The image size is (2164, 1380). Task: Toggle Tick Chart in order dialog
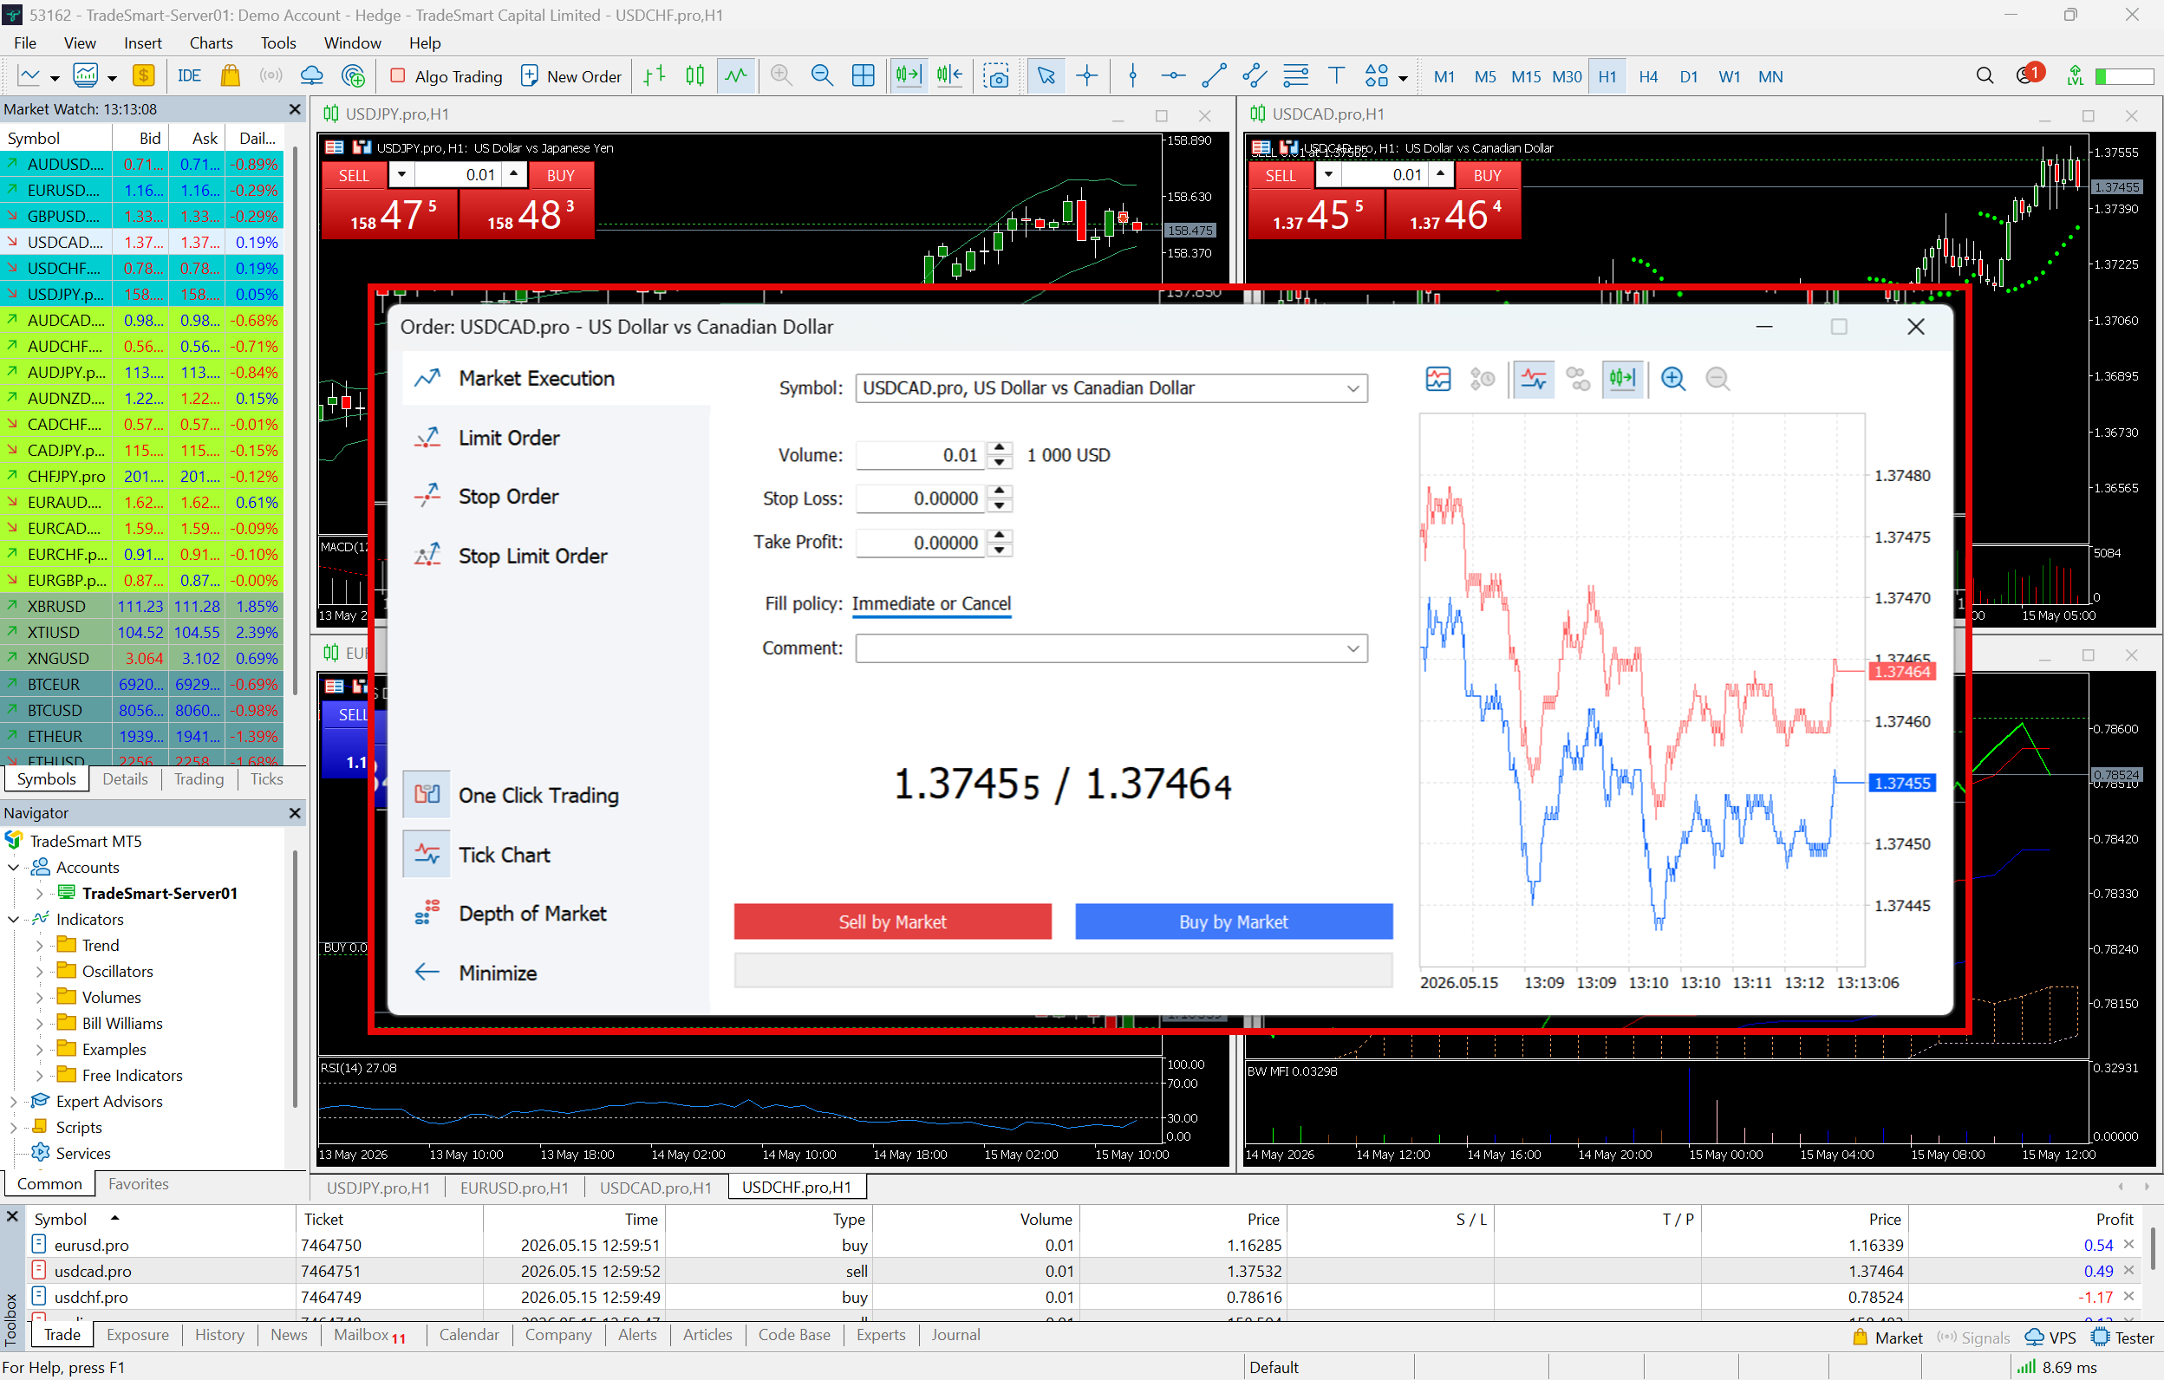[x=478, y=855]
